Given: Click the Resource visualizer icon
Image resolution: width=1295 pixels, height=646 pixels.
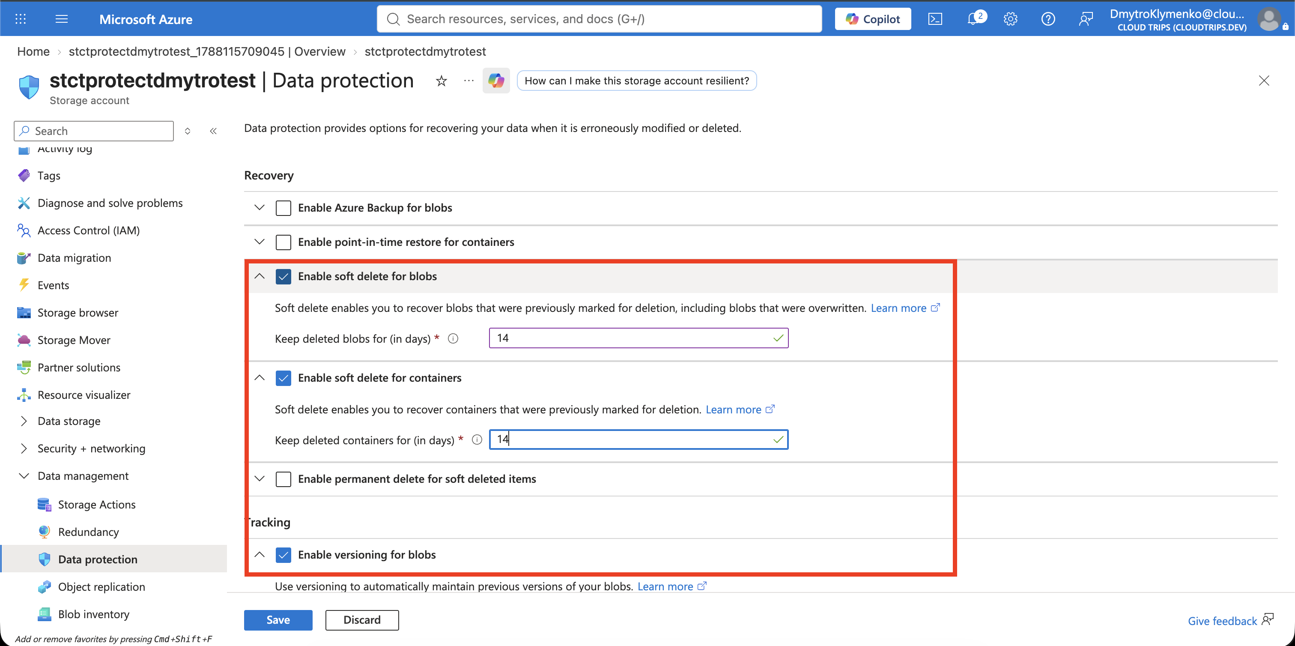Looking at the screenshot, I should tap(24, 395).
